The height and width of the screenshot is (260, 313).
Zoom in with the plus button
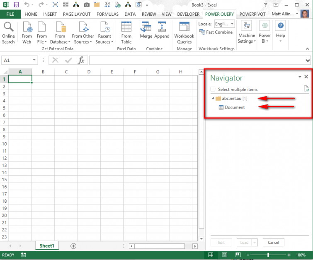tap(289, 255)
